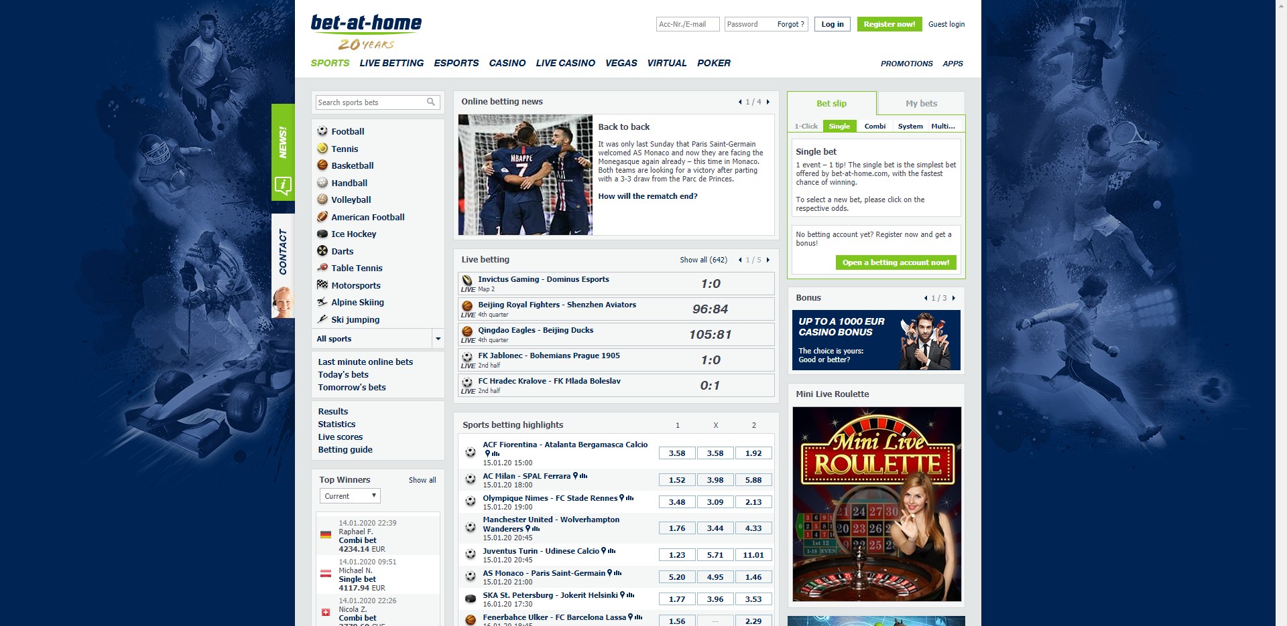Select the Multi bet type tab
Screen dimensions: 1287x626
943,126
